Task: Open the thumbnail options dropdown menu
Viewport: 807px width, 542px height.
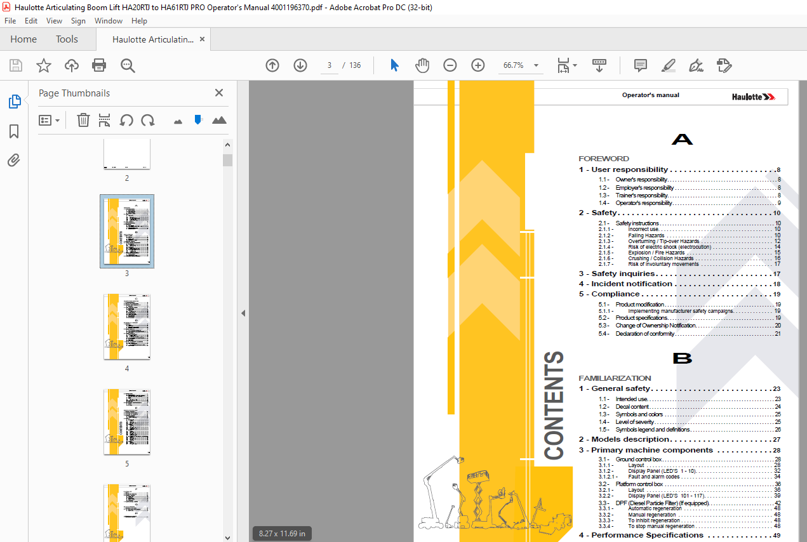Action: [50, 120]
